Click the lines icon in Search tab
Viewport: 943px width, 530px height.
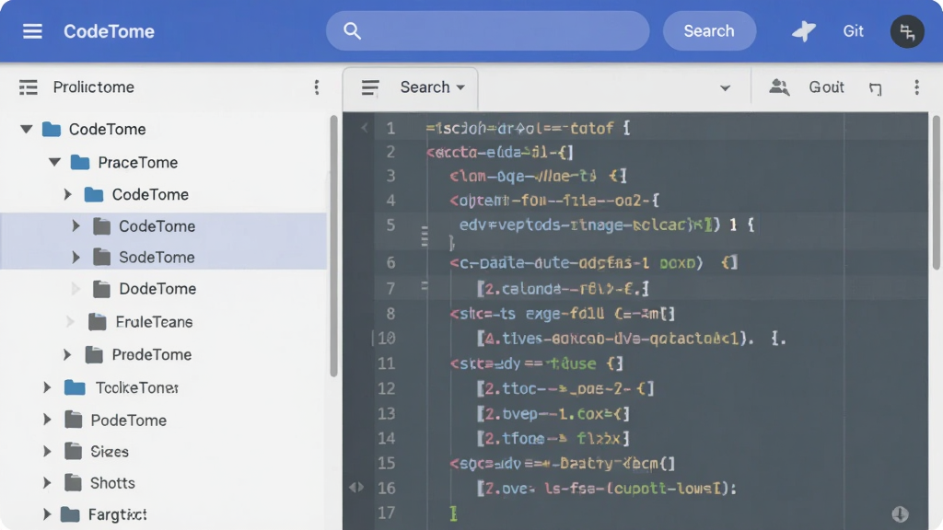[370, 87]
